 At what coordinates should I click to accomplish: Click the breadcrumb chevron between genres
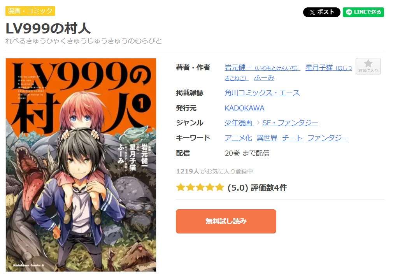pyautogui.click(x=258, y=123)
